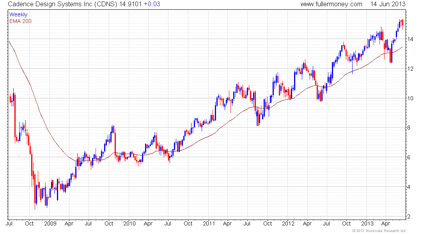This screenshot has height=234, width=429.
Task: Select the 6 price level on right axis
Action: [x=408, y=158]
